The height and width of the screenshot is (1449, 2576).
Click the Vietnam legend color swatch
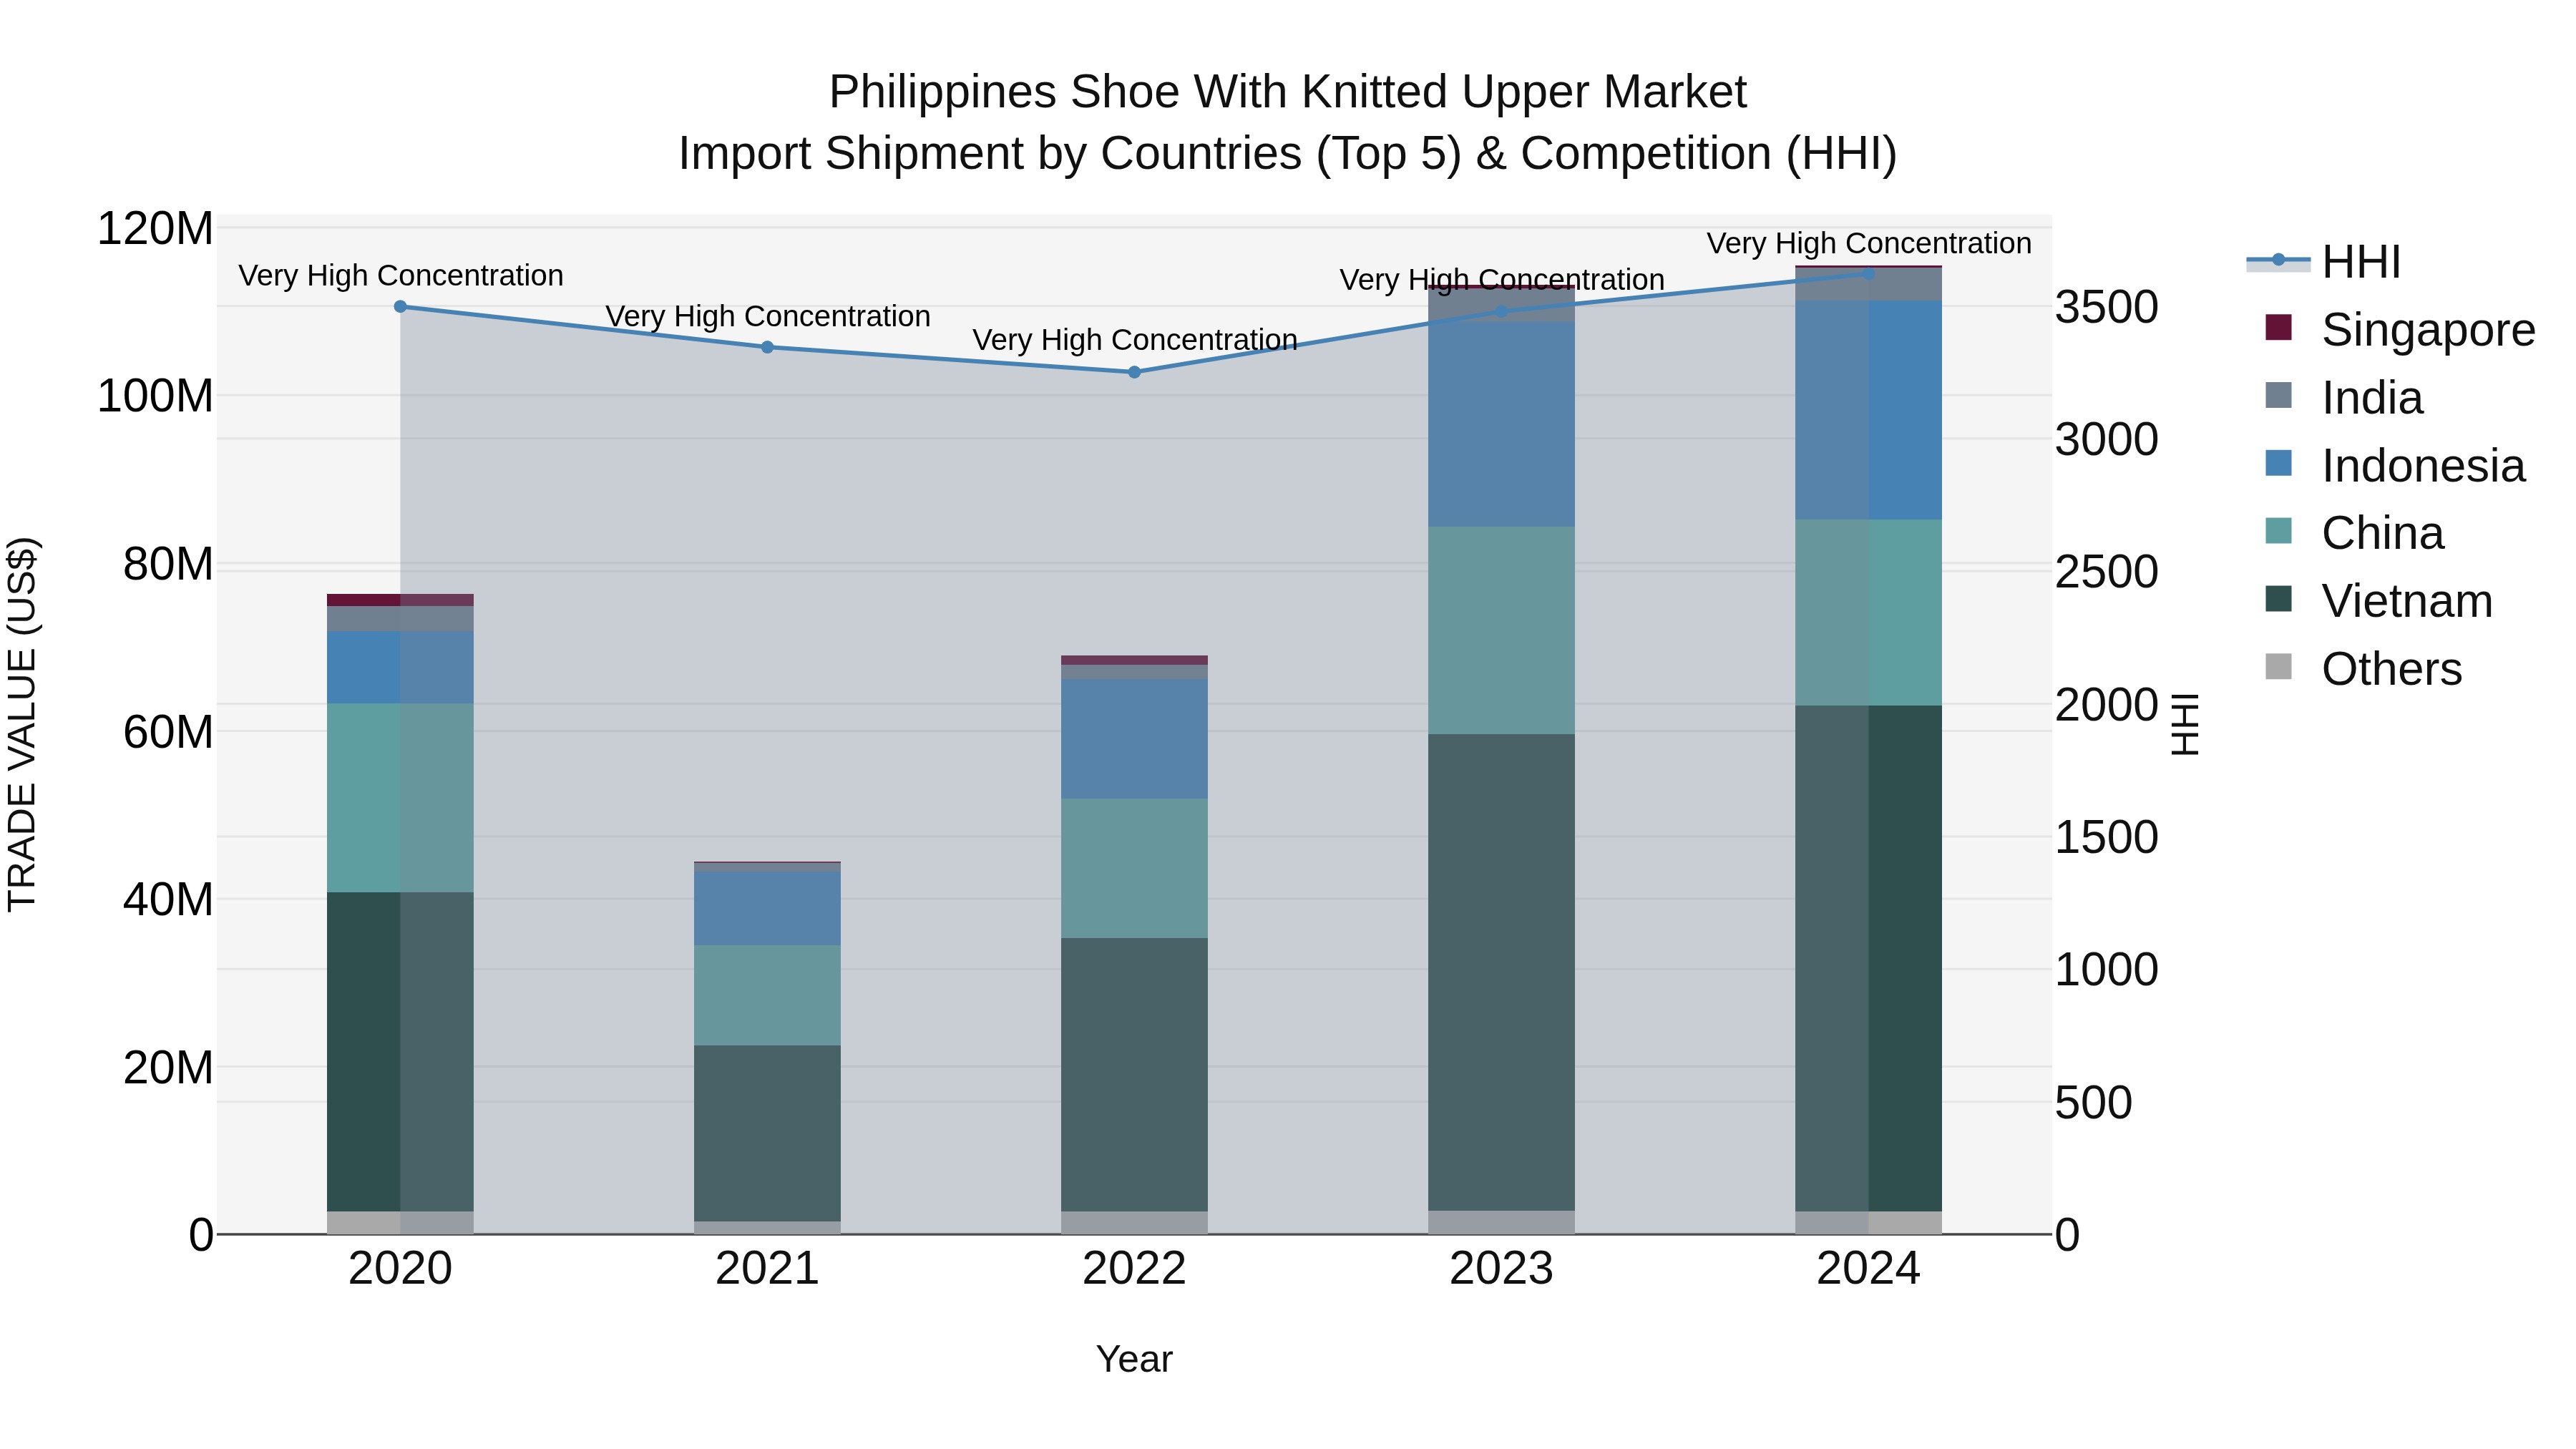2278,598
